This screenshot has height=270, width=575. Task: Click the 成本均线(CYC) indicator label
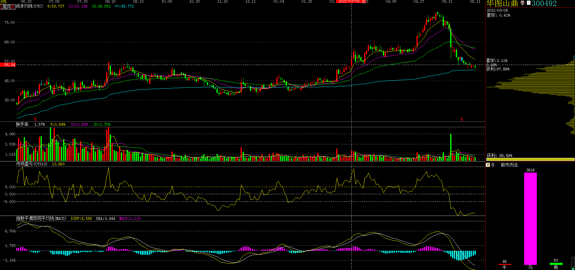29,6
